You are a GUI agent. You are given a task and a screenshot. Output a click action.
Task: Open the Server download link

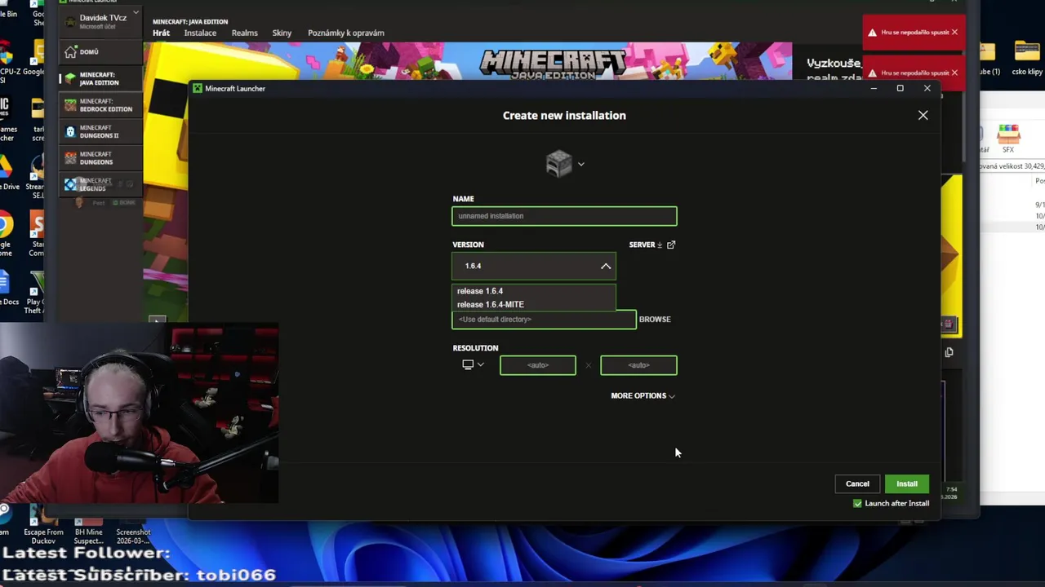646,245
